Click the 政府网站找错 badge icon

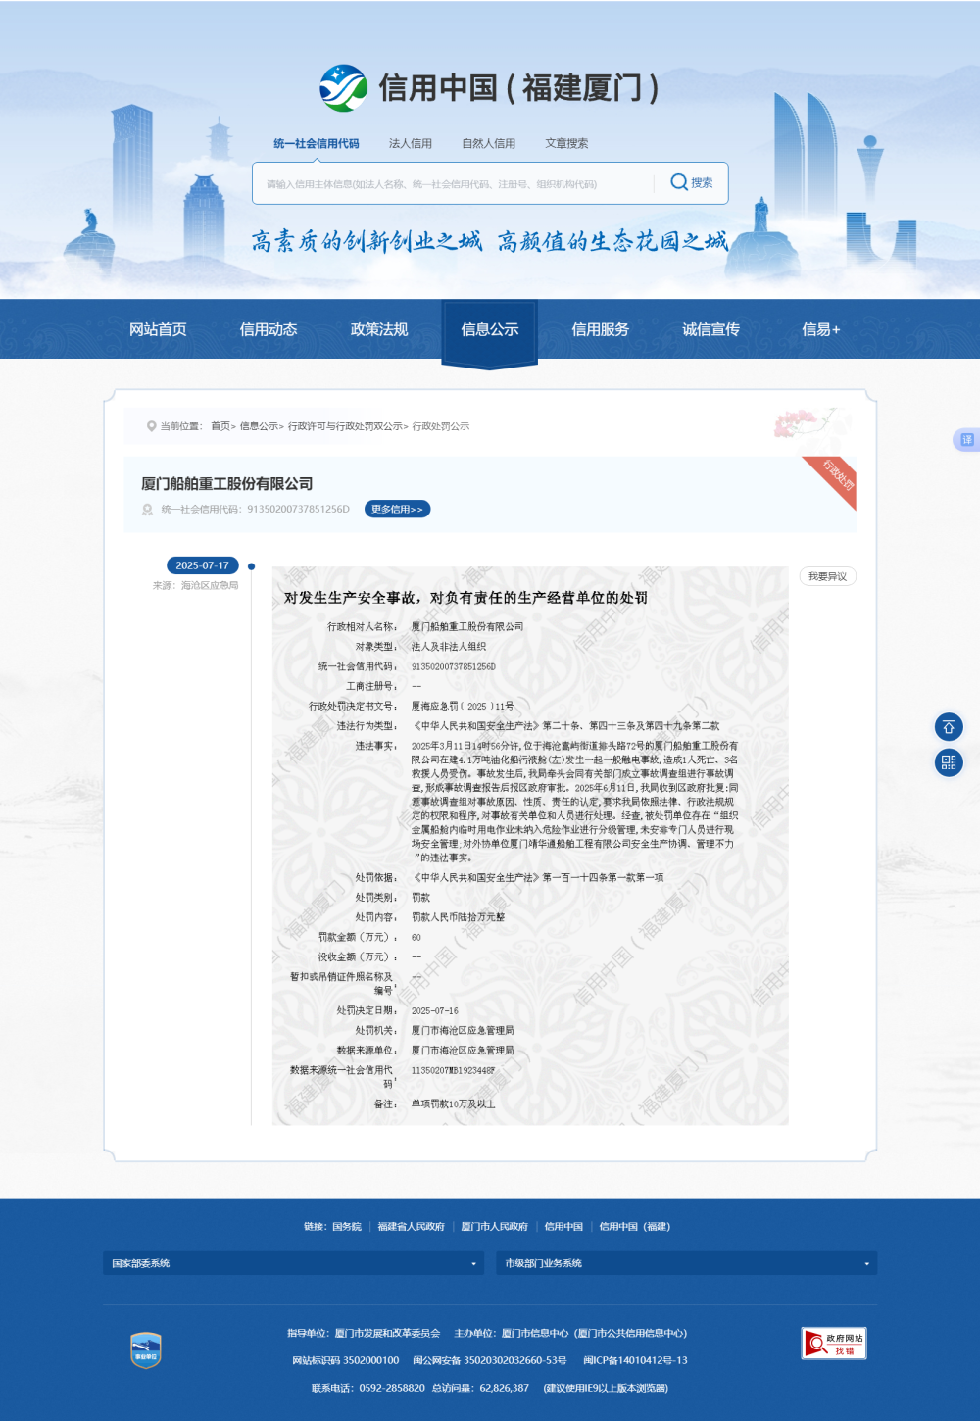pos(834,1343)
